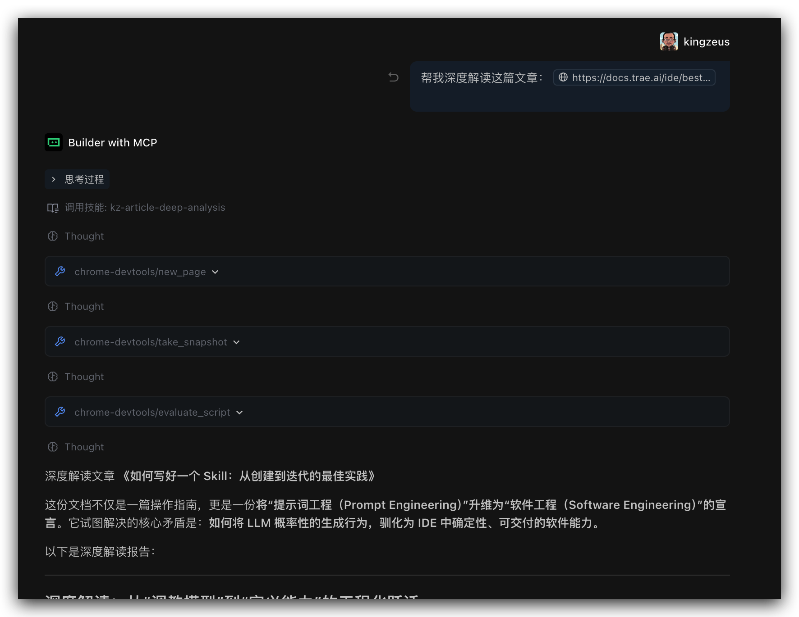Viewport: 799px width, 617px height.
Task: Expand the chrome-devtools/evaluate_script chevron
Action: pos(239,413)
